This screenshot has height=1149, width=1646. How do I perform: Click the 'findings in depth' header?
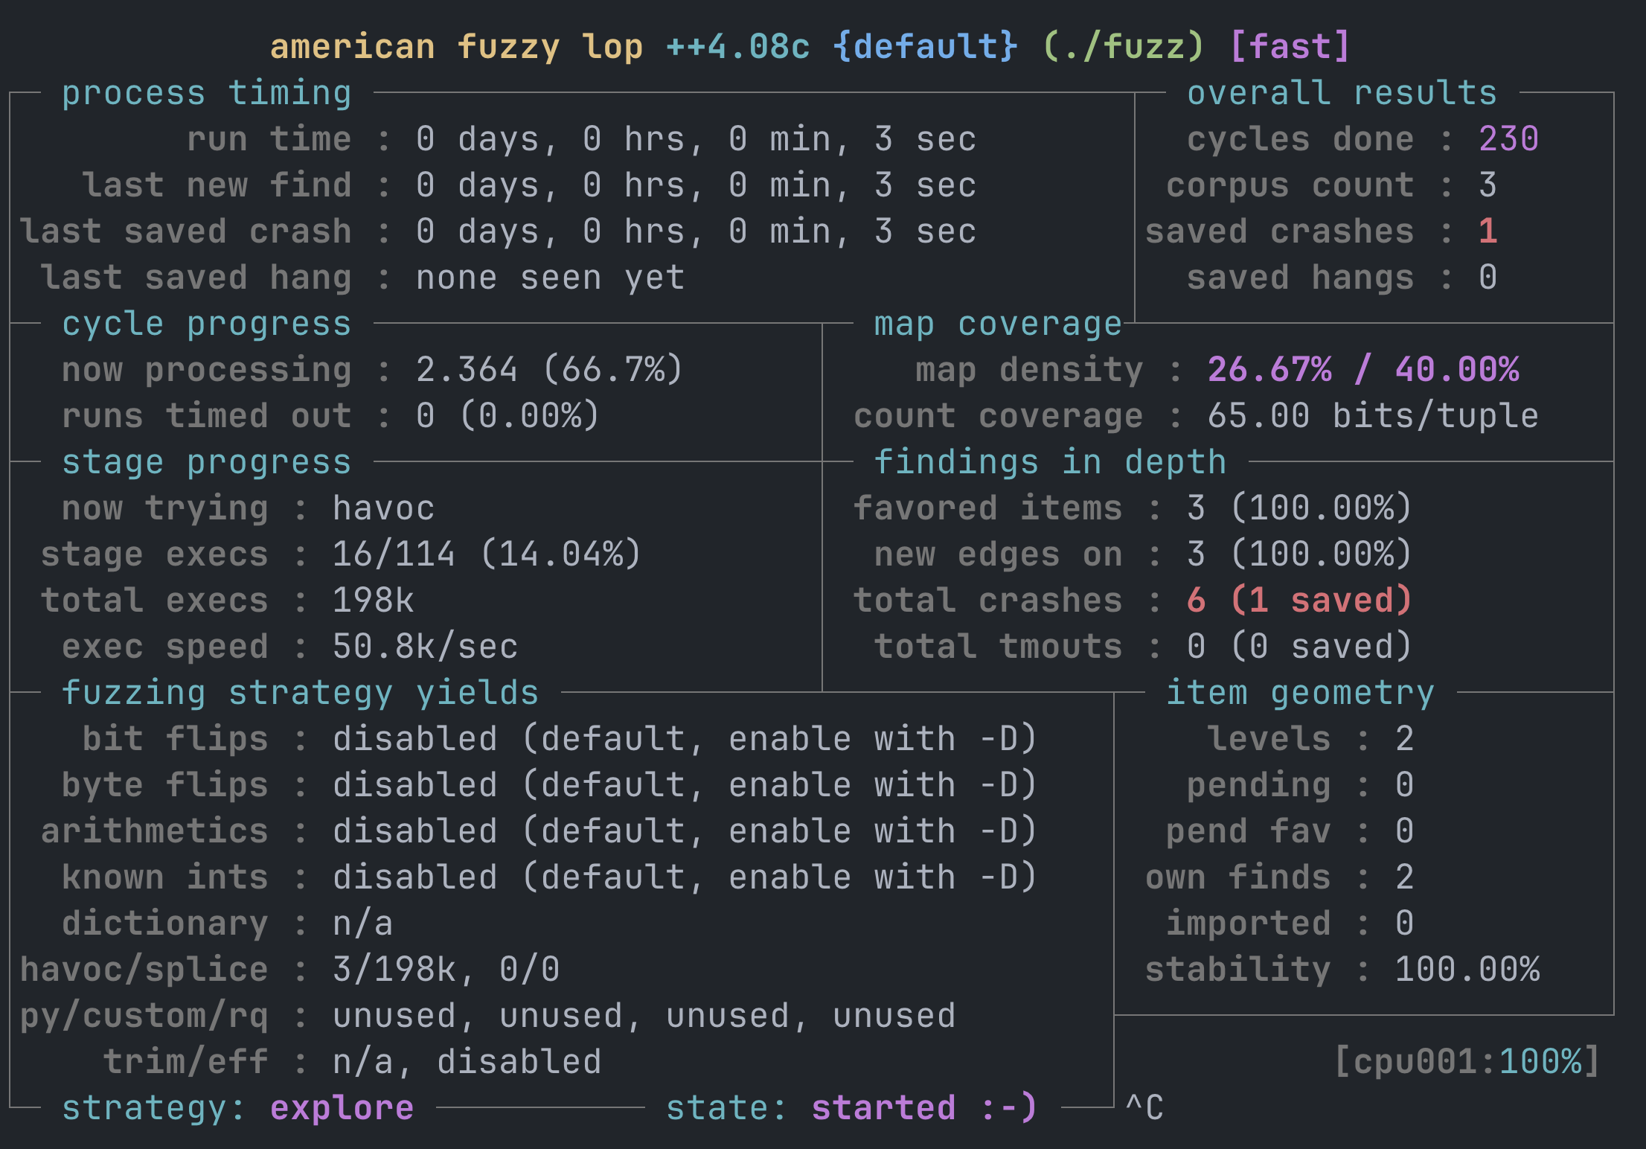1049,463
